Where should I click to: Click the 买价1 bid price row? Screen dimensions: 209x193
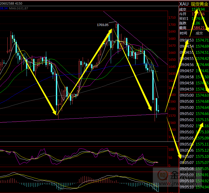194,18
